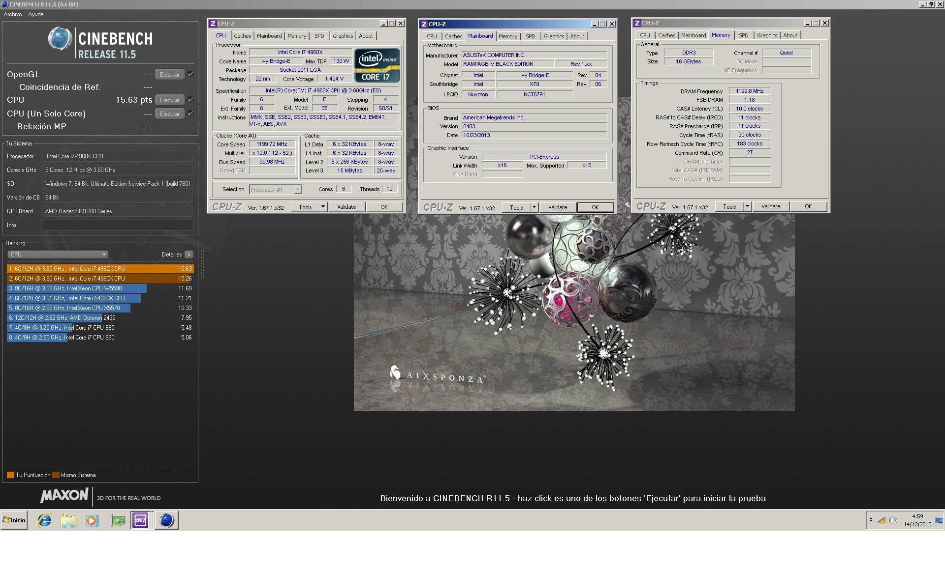Viewport: 945px width, 567px height.
Task: Select ranking row Intel Xeon CPU X5570
Action: click(x=100, y=308)
